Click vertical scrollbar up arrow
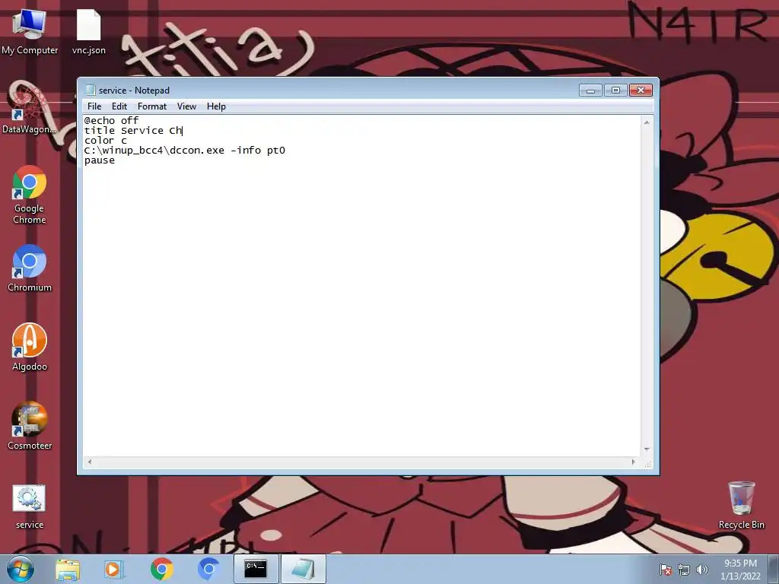The image size is (779, 584). coord(647,122)
